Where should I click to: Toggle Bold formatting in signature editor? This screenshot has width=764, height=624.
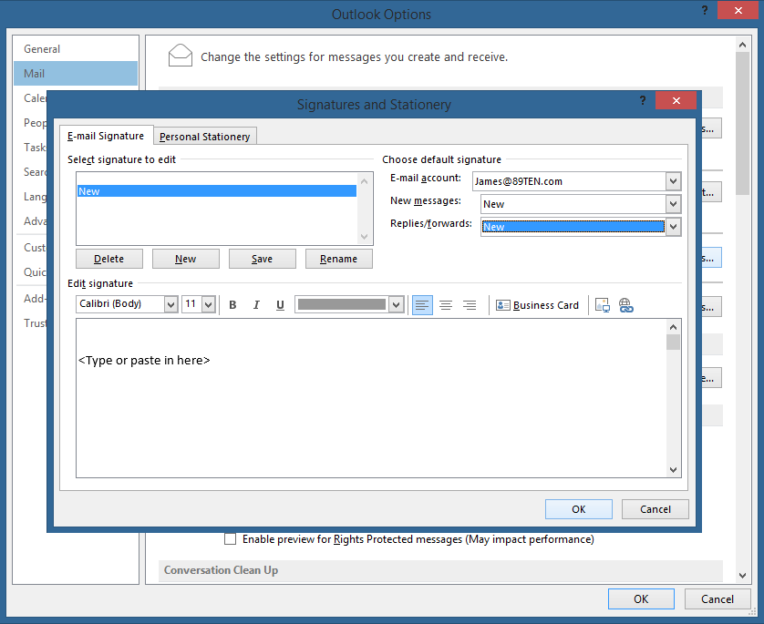coord(232,305)
